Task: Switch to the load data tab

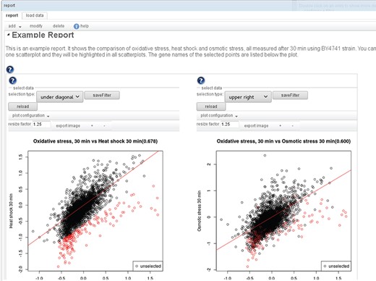Action: [35, 15]
